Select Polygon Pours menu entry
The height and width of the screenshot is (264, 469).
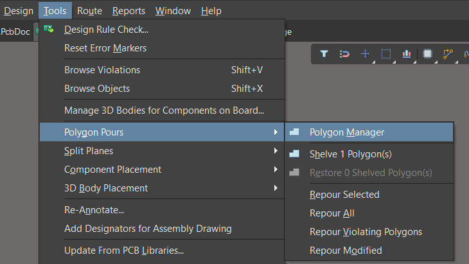coord(162,132)
